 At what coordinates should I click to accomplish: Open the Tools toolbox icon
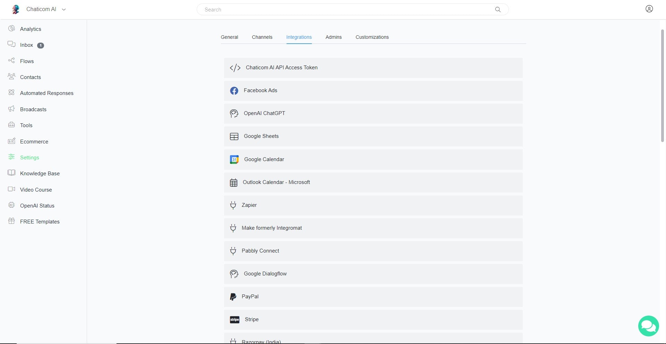pyautogui.click(x=11, y=125)
